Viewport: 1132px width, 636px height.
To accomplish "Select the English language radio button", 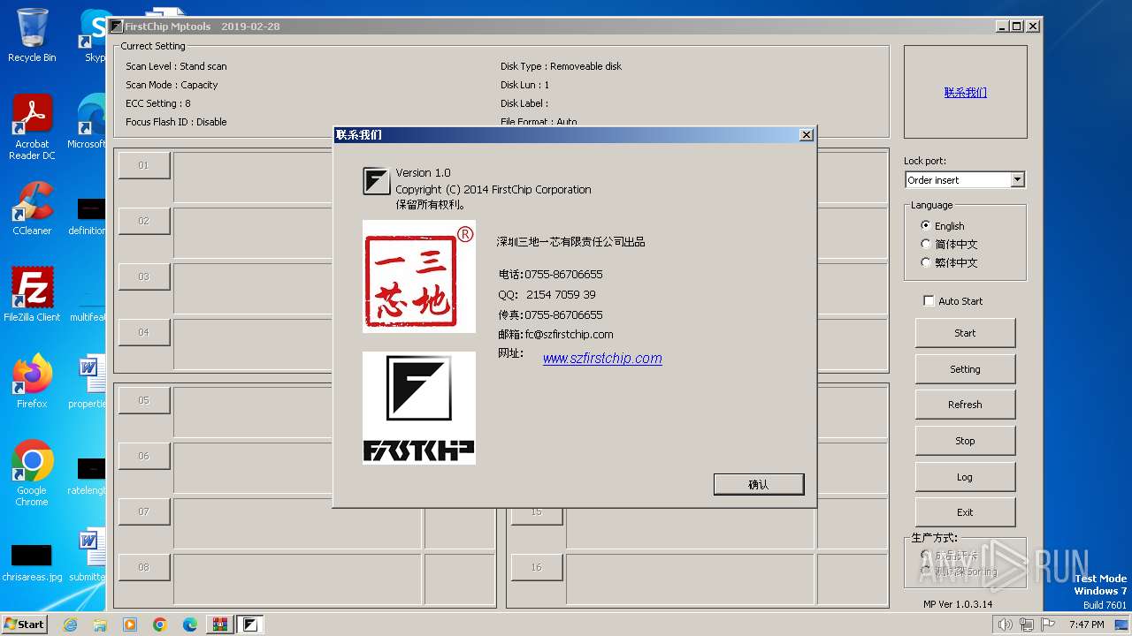I will click(926, 225).
